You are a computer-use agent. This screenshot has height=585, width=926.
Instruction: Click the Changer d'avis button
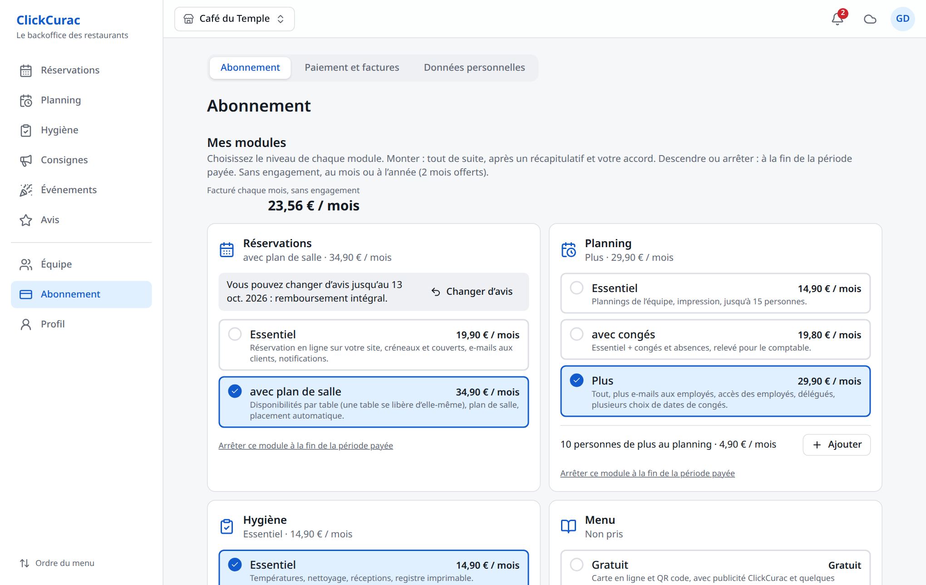[x=472, y=292]
